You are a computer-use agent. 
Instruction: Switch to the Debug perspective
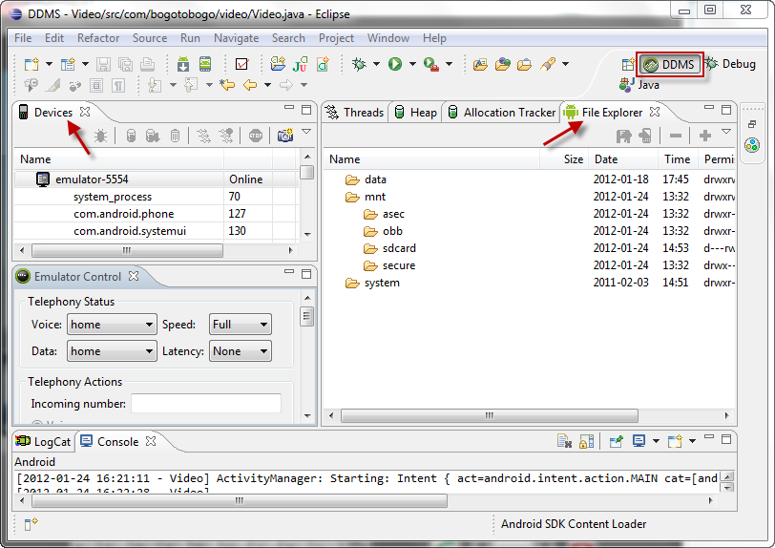pos(730,64)
